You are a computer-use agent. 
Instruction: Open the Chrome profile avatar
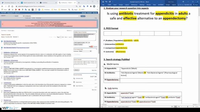(x=94, y=6)
